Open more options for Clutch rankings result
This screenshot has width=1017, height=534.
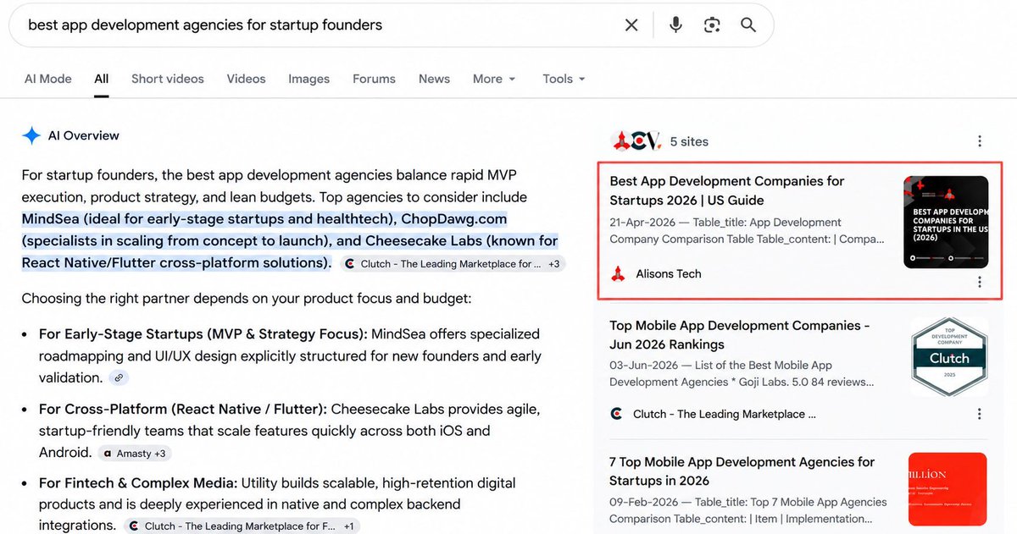[980, 414]
